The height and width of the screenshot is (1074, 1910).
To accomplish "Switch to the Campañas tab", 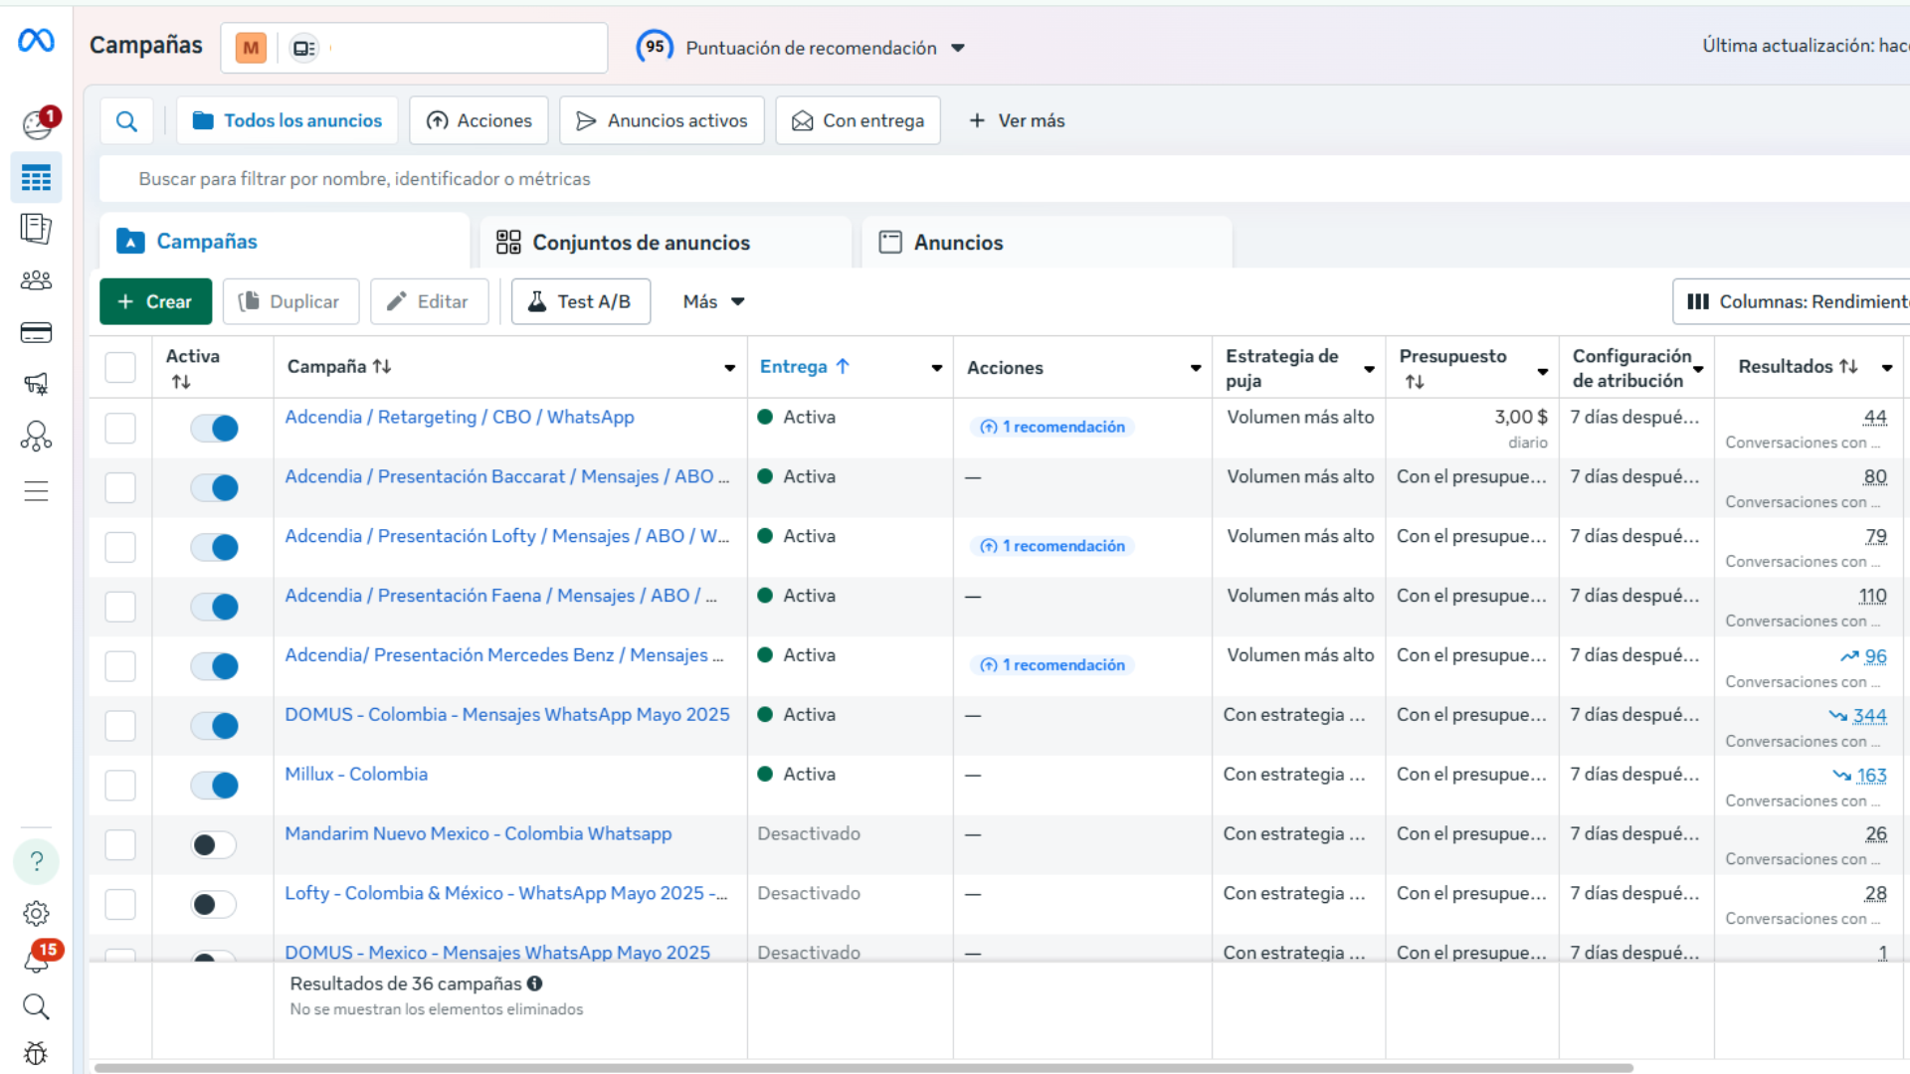I will pyautogui.click(x=285, y=242).
